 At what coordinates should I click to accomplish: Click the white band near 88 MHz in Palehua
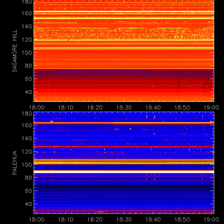pos(124,172)
